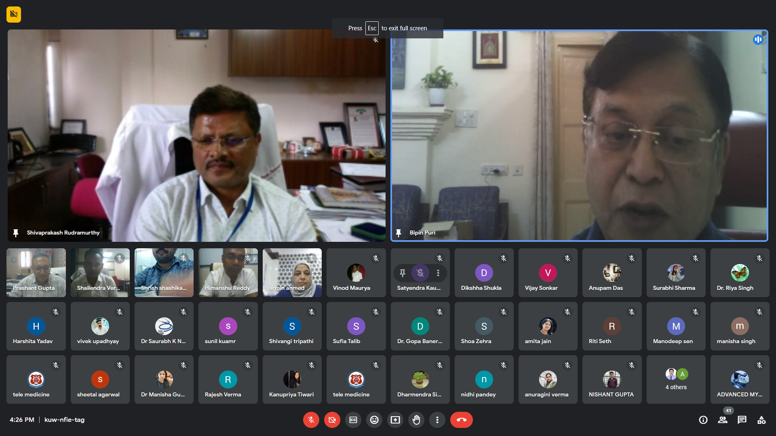The image size is (776, 436).
Task: Expand the "4 others" participants tile
Action: point(676,379)
